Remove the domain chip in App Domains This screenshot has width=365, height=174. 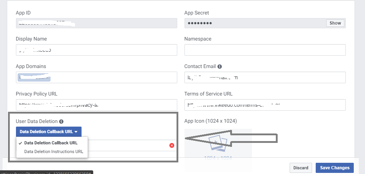(47, 77)
